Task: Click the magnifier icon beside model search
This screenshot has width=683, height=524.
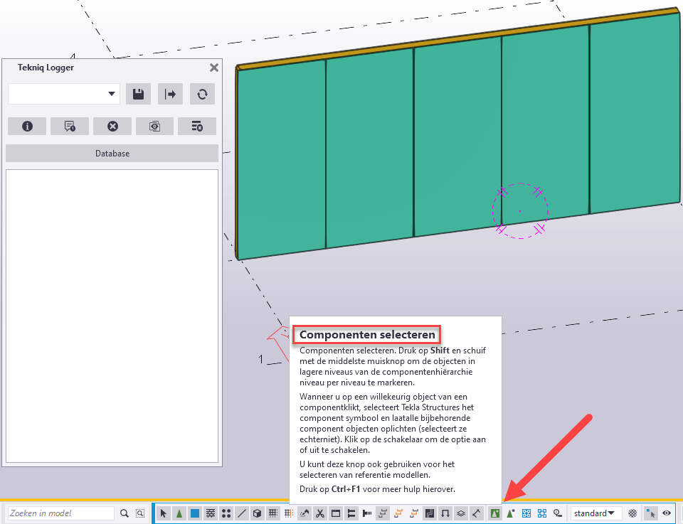Action: point(125,513)
